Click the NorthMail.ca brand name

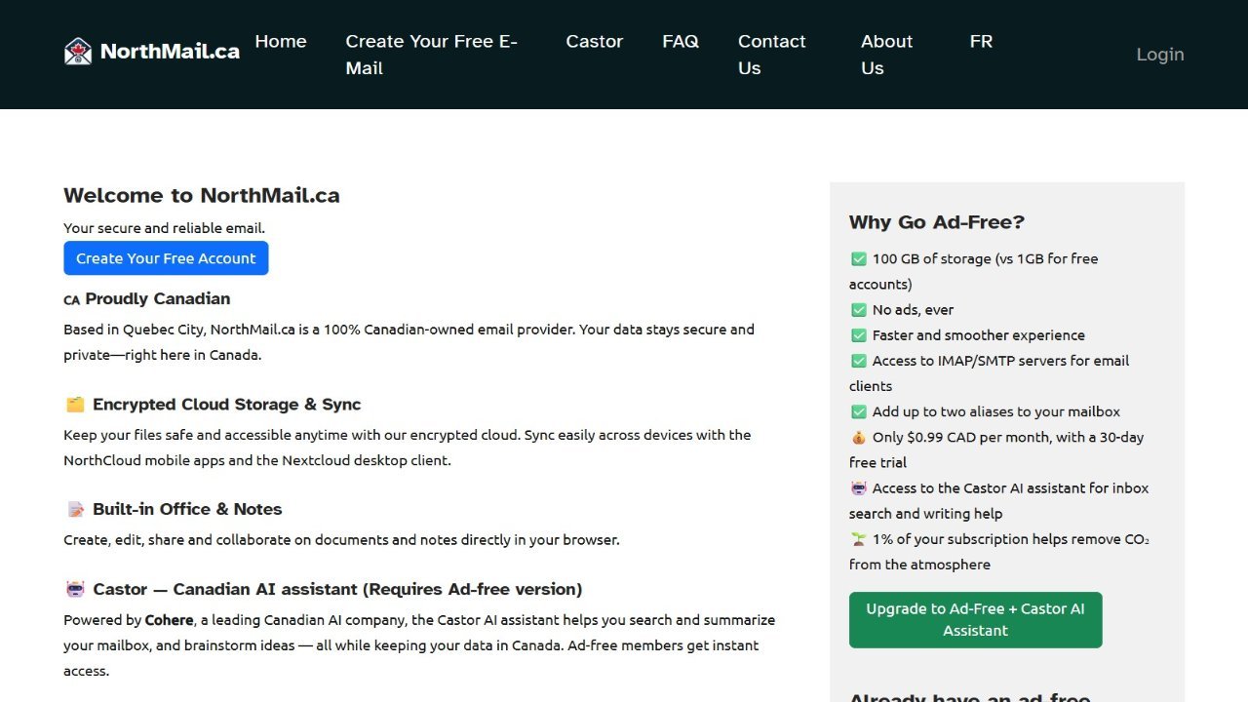(170, 52)
